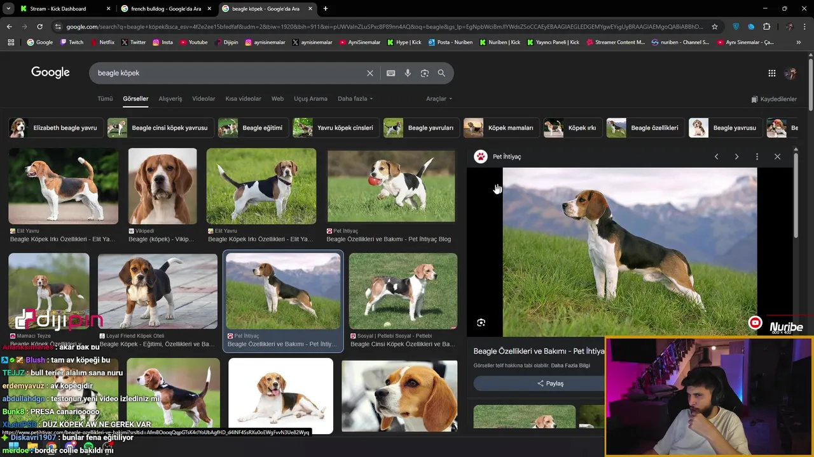
Task: Select Beagle yavrusu chip
Action: (724, 128)
